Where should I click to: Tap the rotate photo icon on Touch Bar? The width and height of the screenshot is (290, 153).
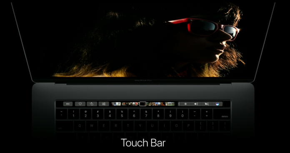[x=92, y=104]
